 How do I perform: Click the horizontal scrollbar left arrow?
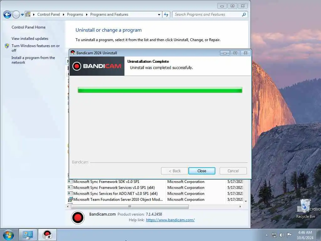coord(68,206)
